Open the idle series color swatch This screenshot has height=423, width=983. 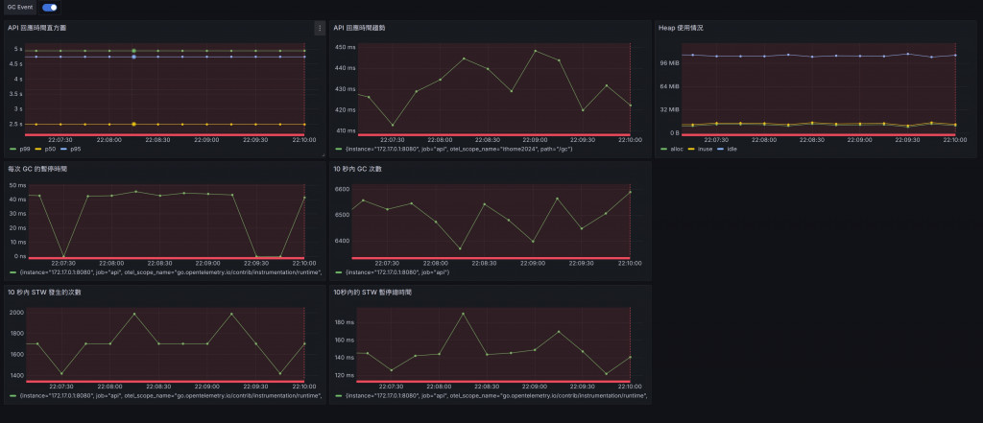click(721, 149)
